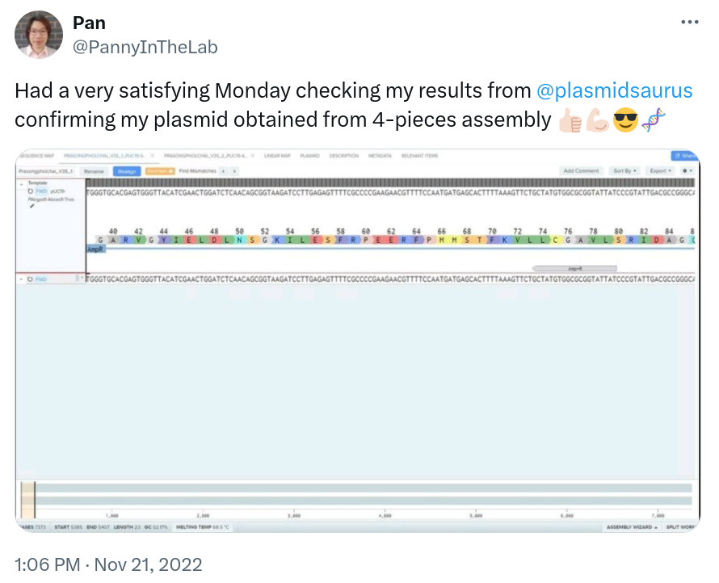Click the orange out-of-sync badge
The height and width of the screenshot is (583, 719).
(159, 171)
